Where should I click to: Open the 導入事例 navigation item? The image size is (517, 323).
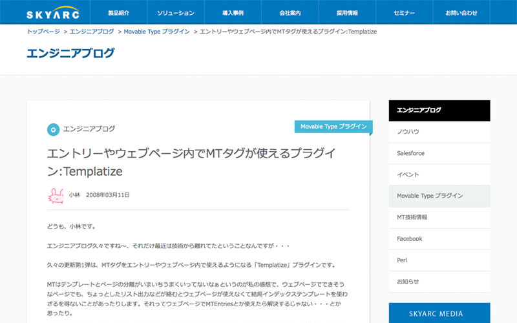(233, 12)
